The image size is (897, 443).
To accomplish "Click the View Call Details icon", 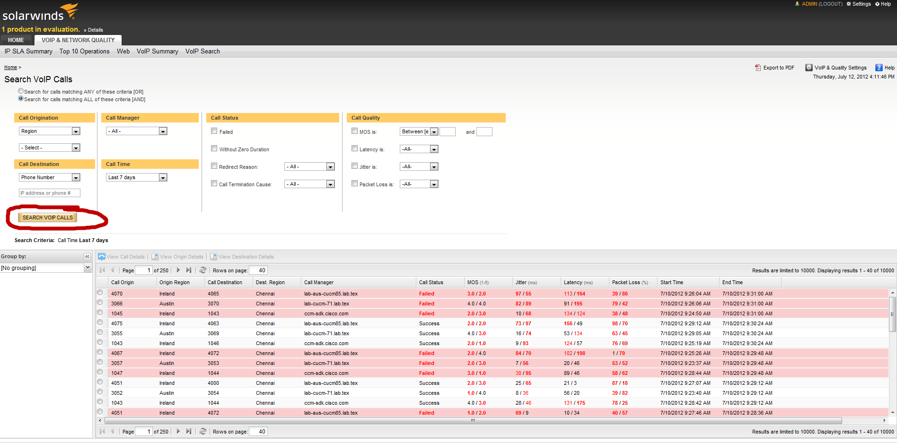I will coord(102,257).
